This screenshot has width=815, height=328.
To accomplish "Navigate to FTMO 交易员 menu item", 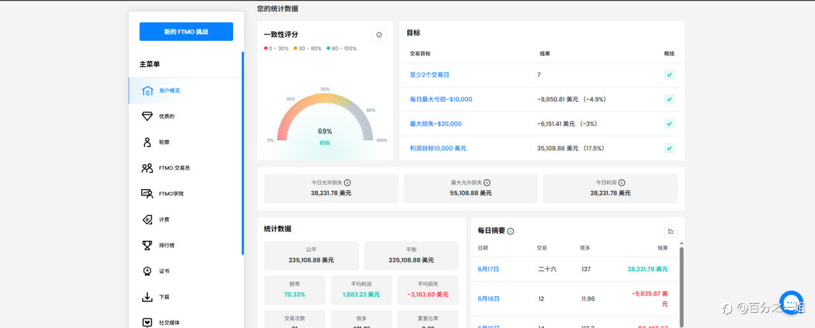I will point(174,168).
